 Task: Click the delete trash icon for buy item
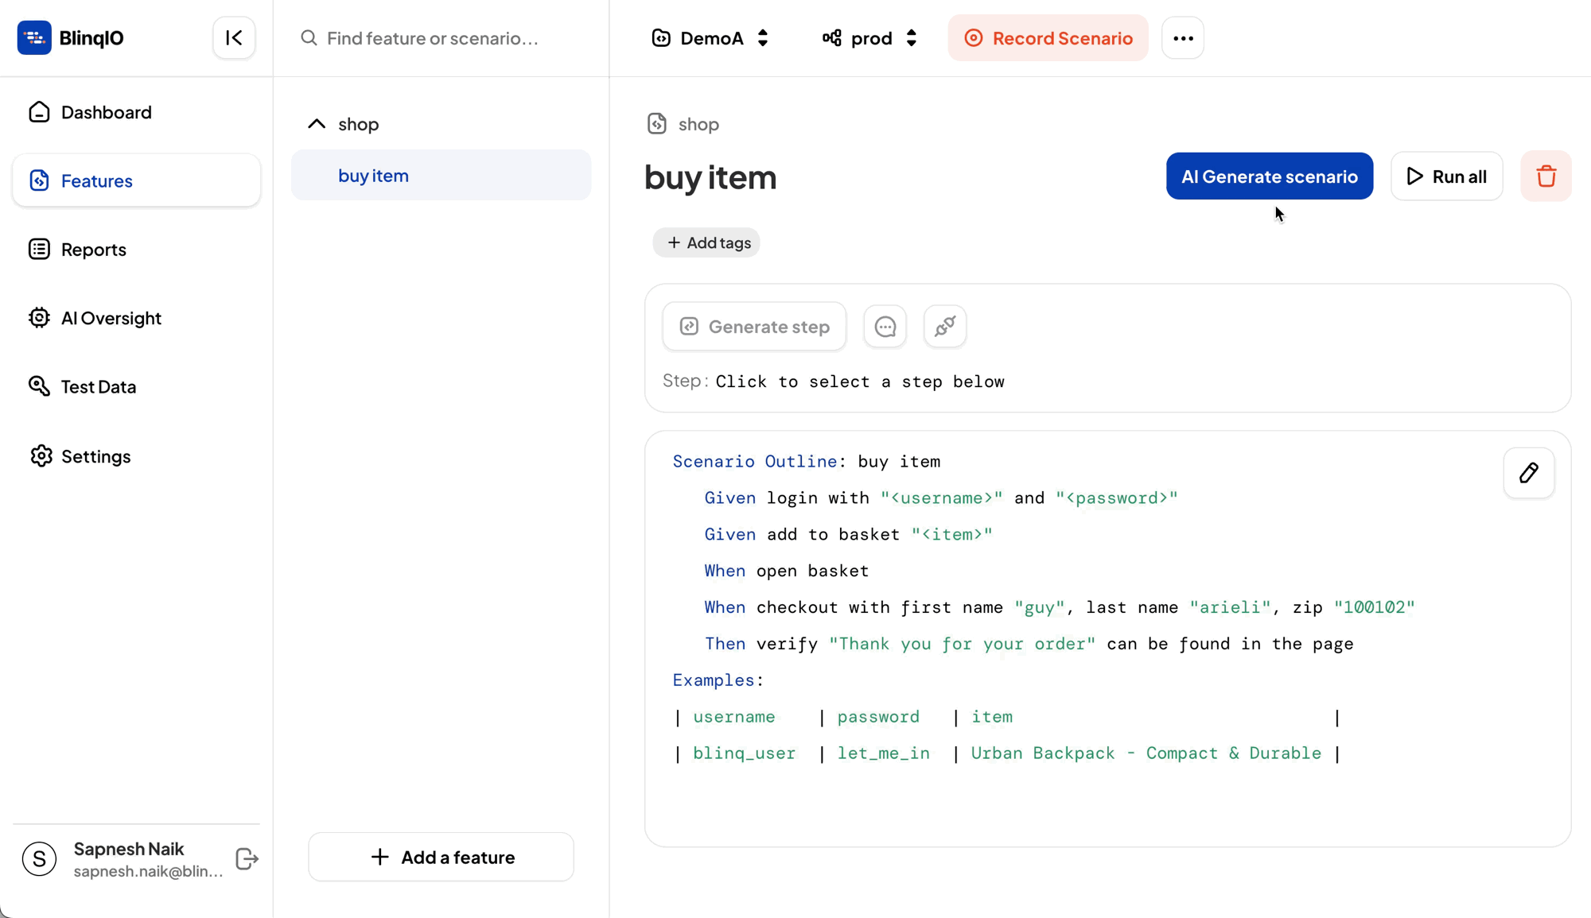point(1546,176)
